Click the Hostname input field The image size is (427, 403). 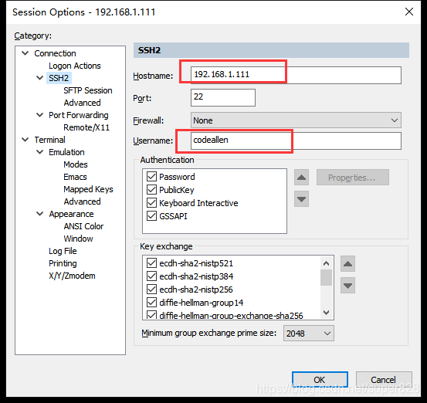(x=296, y=75)
